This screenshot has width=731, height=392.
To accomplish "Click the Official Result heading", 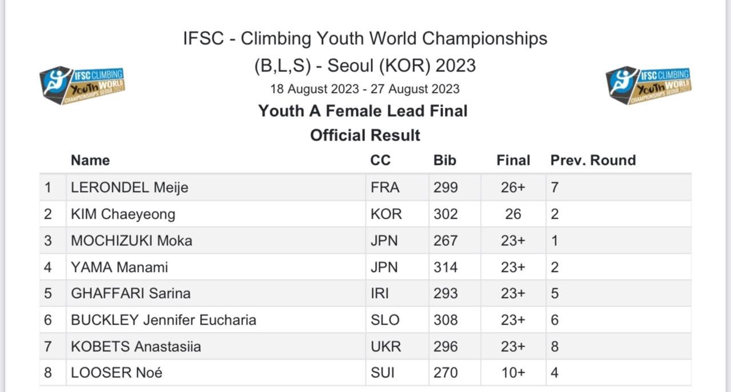I will 365,135.
